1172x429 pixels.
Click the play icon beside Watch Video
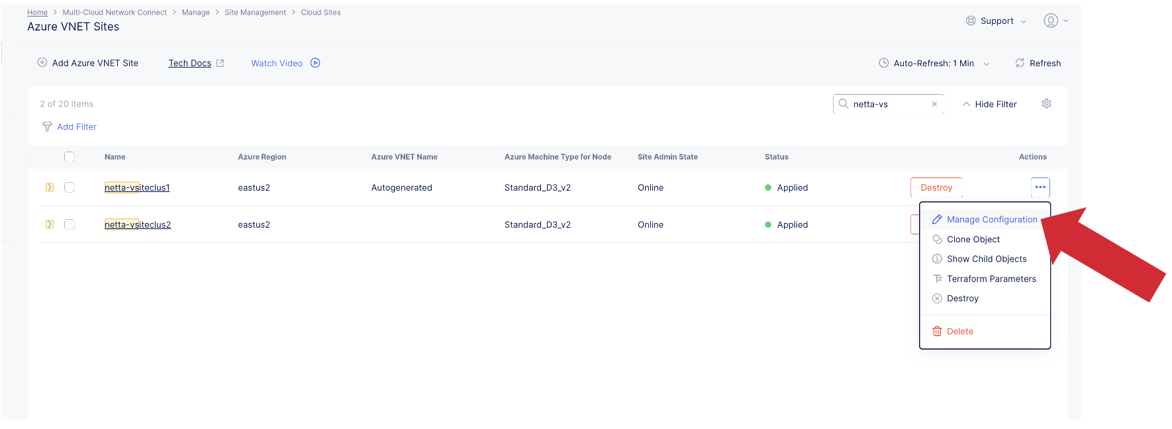coord(316,63)
